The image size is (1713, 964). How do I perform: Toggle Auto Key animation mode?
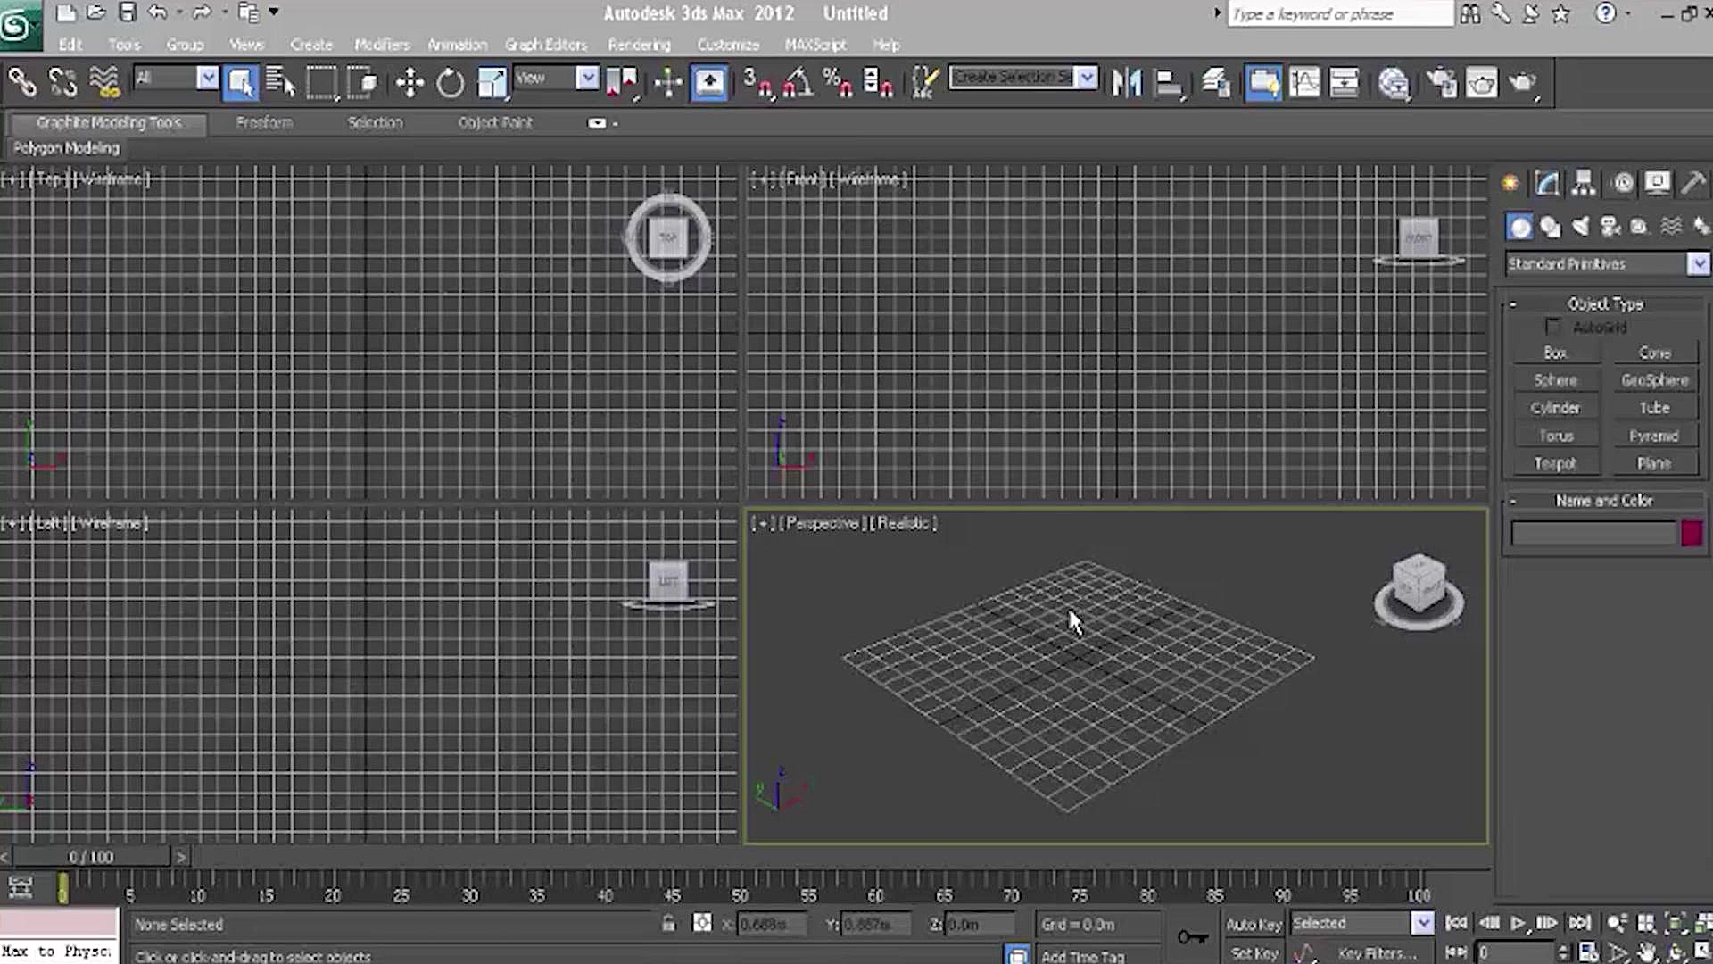[1253, 925]
